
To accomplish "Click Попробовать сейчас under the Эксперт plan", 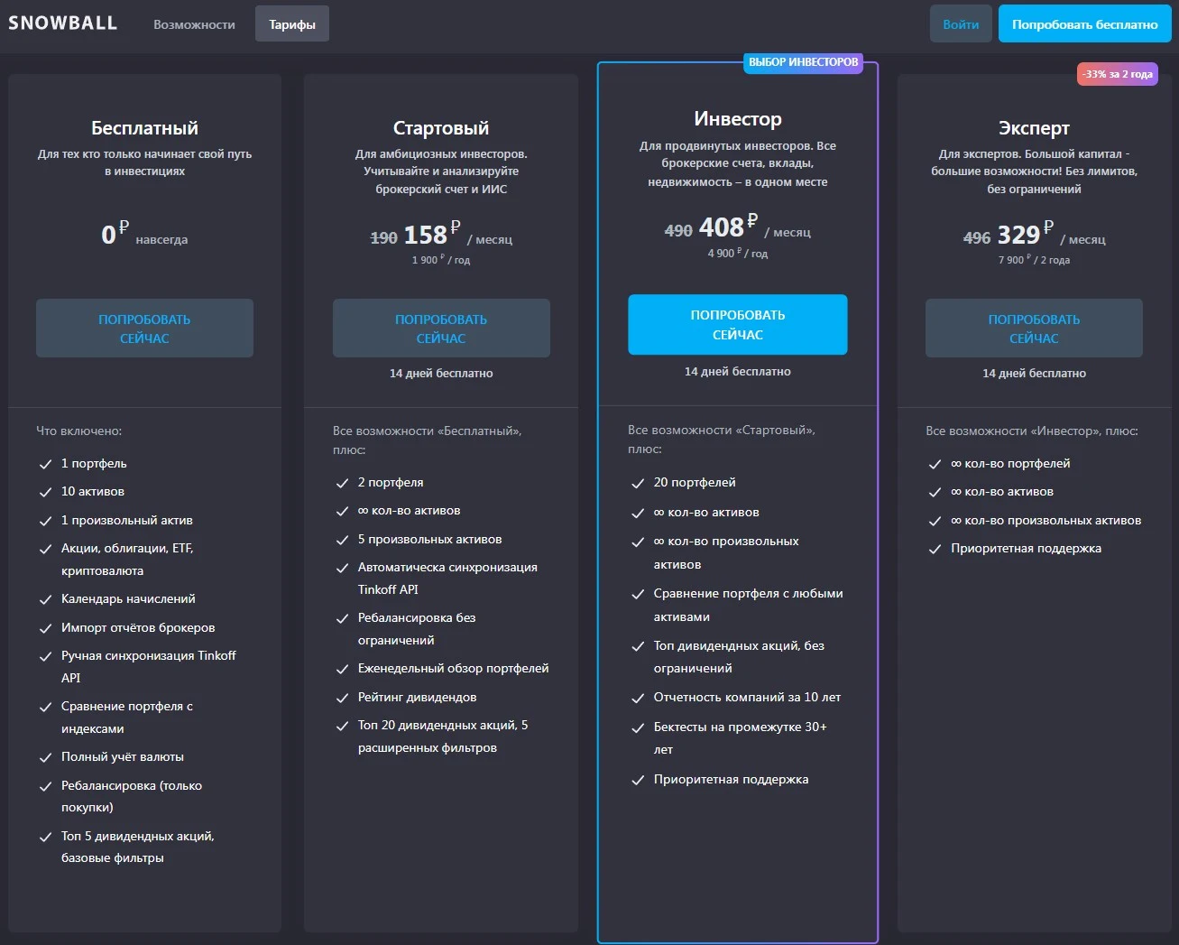I will 1034,329.
